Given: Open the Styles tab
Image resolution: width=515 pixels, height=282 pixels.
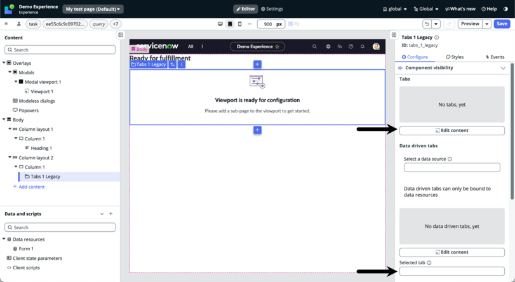Looking at the screenshot, I should tap(455, 57).
